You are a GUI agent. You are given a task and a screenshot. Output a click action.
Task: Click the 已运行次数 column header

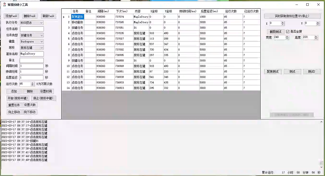click(251, 11)
